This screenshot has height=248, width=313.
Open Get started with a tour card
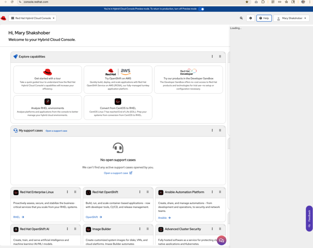pos(47,79)
